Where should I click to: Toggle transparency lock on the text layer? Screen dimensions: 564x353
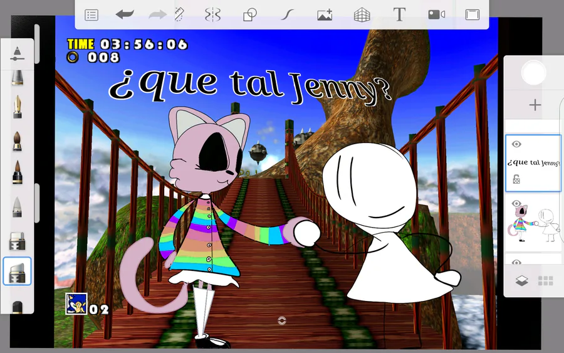(516, 179)
